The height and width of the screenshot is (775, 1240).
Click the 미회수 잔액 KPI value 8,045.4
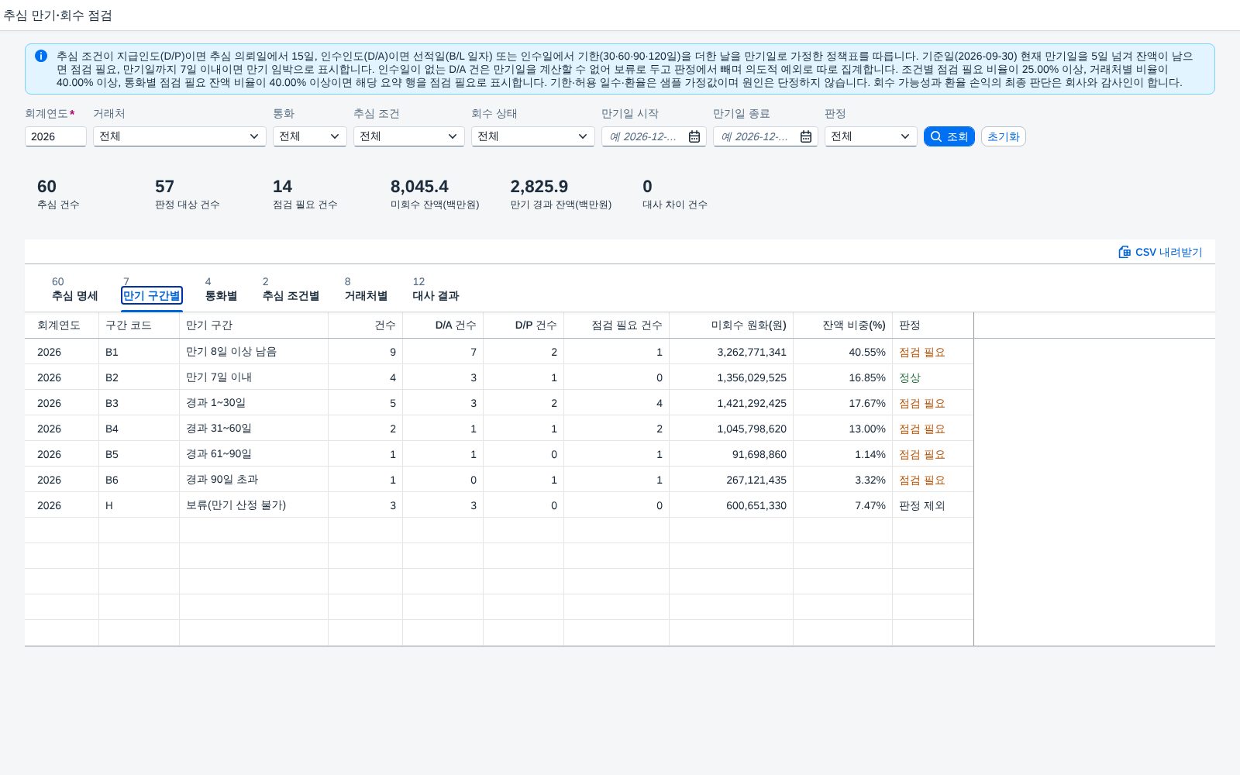pos(419,187)
